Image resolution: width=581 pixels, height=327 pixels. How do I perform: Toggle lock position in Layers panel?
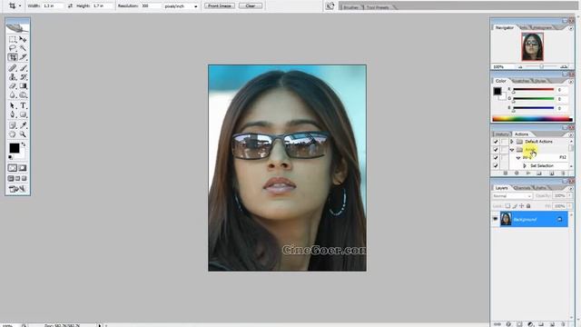click(521, 206)
